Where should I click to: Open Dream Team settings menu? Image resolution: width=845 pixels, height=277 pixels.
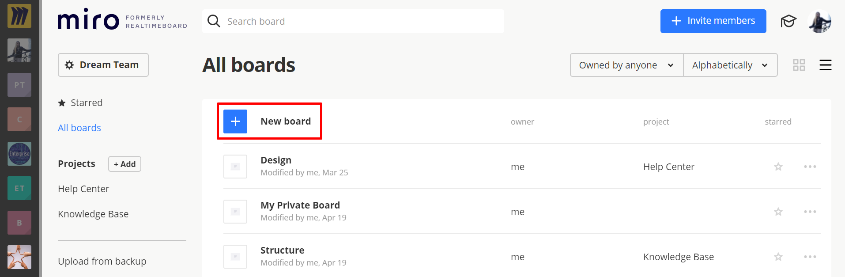point(103,65)
